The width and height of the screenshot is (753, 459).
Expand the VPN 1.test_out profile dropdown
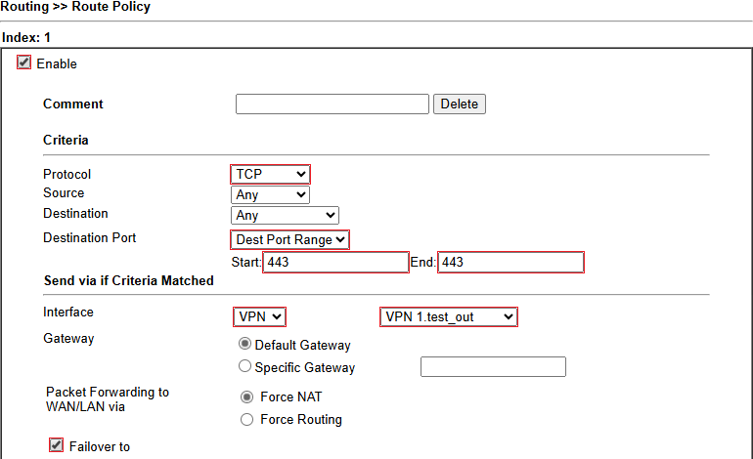tap(449, 317)
